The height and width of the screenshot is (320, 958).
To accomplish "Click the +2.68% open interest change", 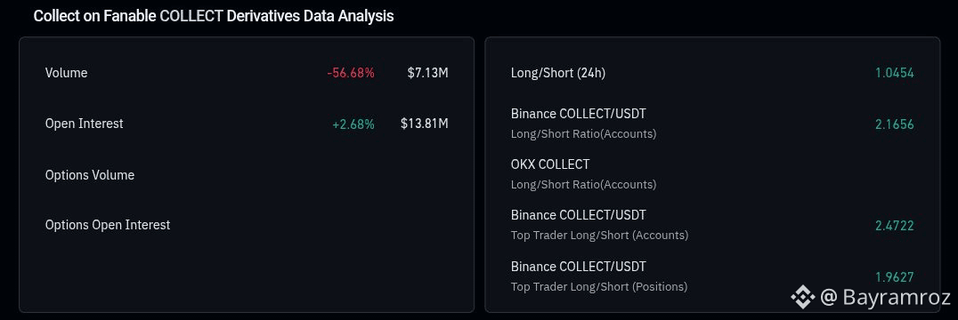I will coord(353,124).
